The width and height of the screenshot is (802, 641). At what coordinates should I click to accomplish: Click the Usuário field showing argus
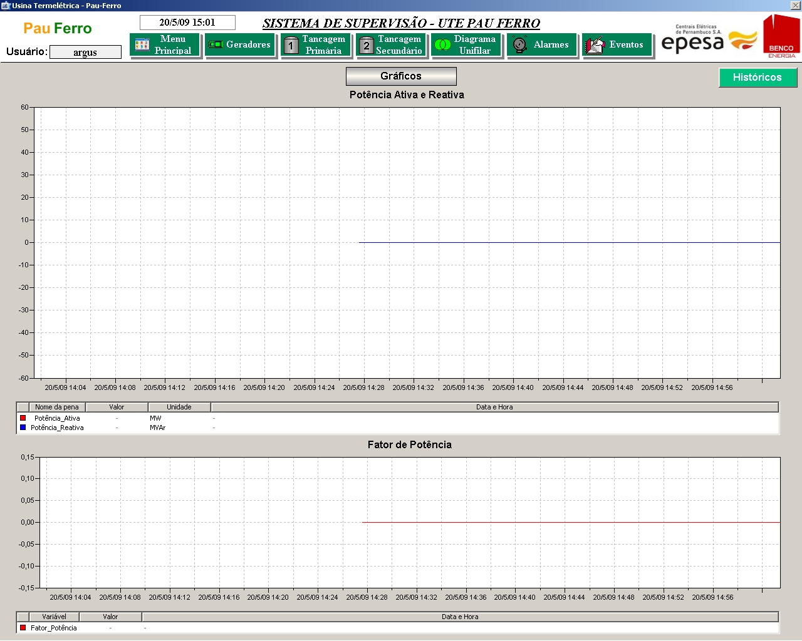point(85,52)
